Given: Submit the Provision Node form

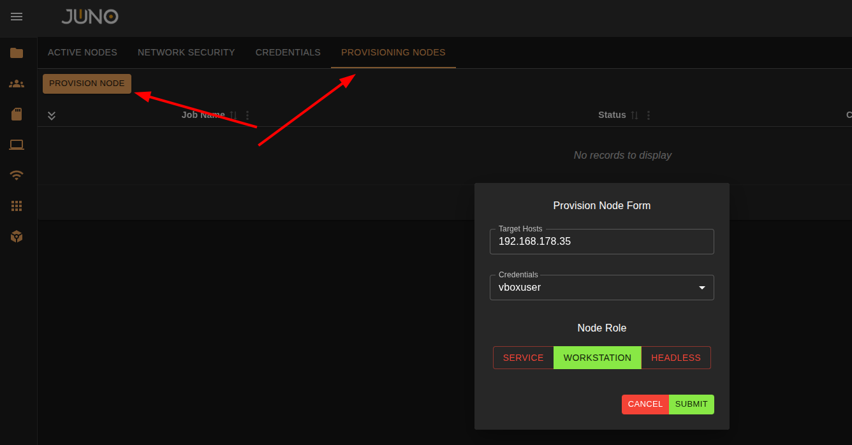Looking at the screenshot, I should (x=691, y=404).
